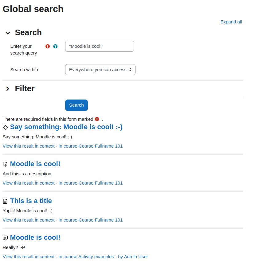Click text 'Really? :-P'
Image resolution: width=255 pixels, height=265 pixels.
click(14, 247)
